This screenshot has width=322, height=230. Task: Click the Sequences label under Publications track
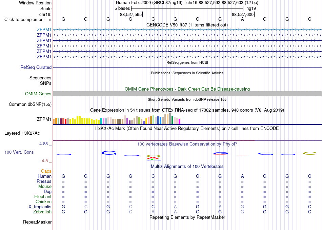(x=40, y=78)
